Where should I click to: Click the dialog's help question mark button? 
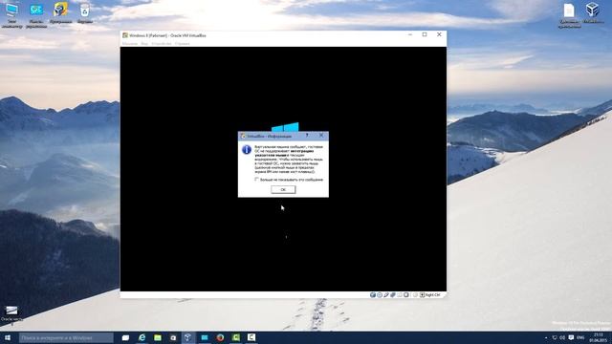[307, 136]
